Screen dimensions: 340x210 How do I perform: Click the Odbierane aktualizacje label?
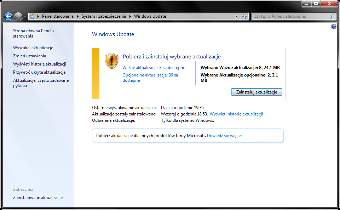[x=114, y=120]
